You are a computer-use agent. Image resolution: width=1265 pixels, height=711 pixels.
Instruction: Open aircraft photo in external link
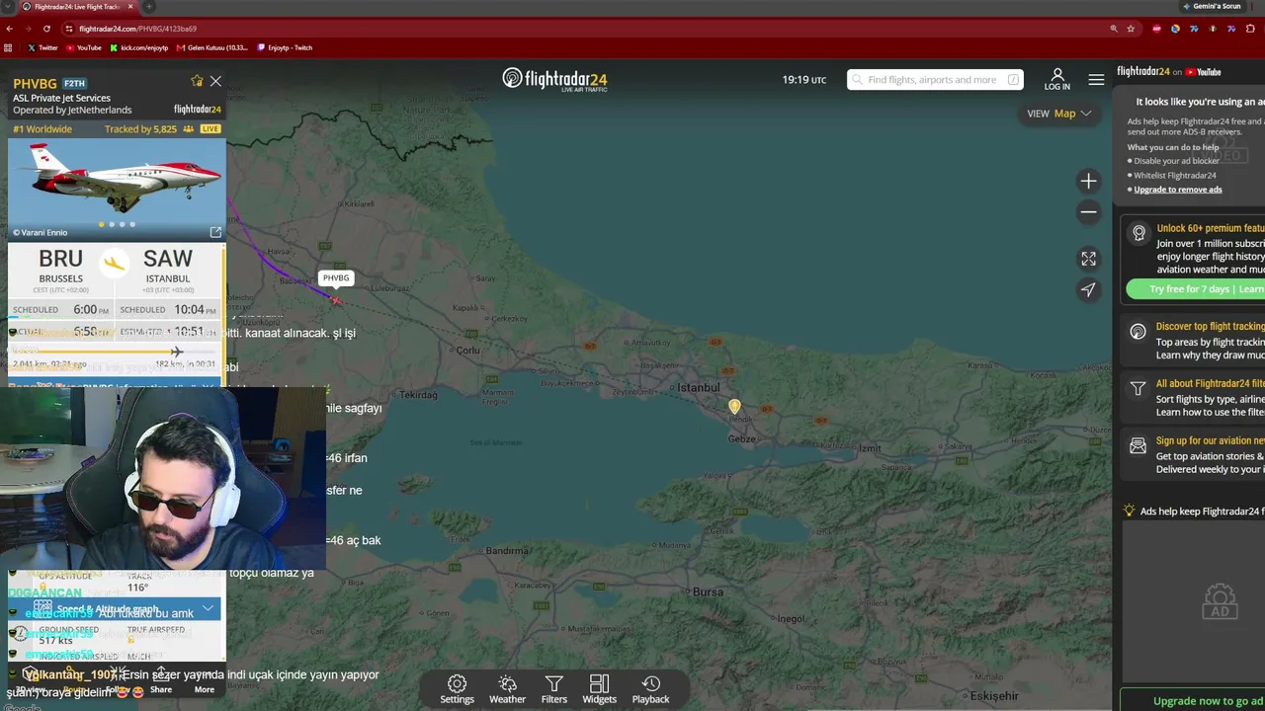click(215, 232)
